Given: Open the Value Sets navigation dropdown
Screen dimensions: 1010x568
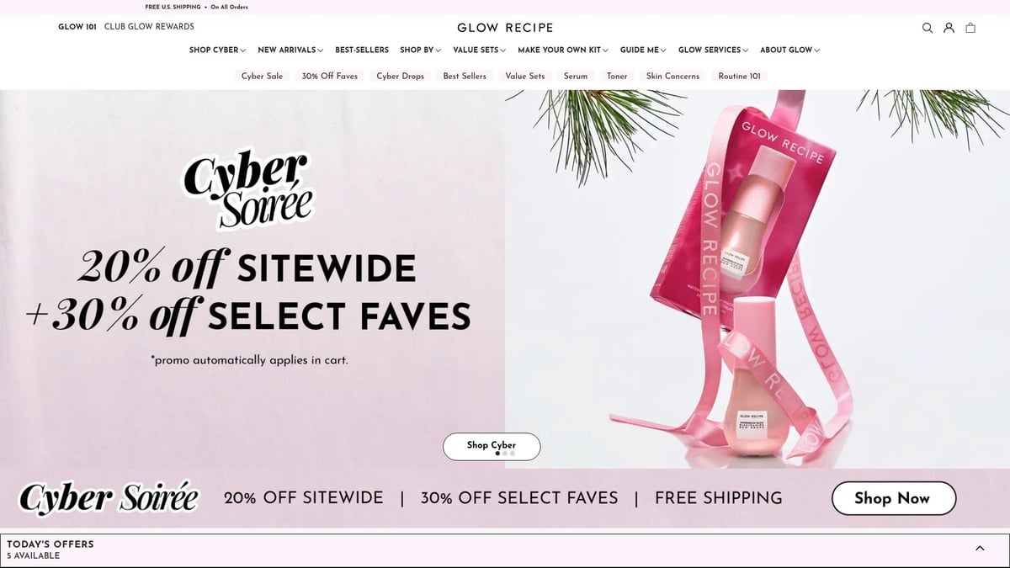Looking at the screenshot, I should pyautogui.click(x=480, y=50).
